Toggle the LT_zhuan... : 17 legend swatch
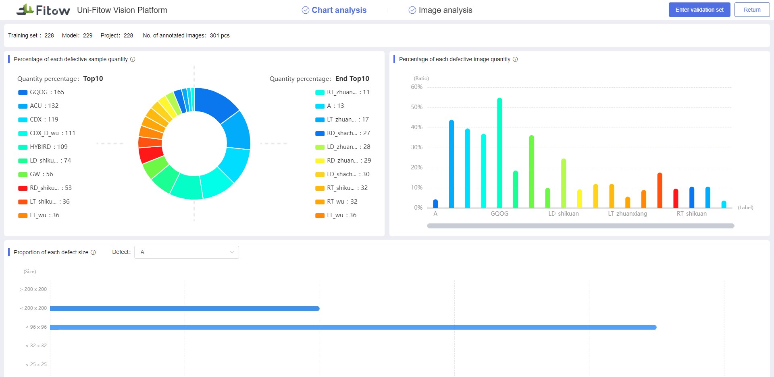 click(320, 120)
